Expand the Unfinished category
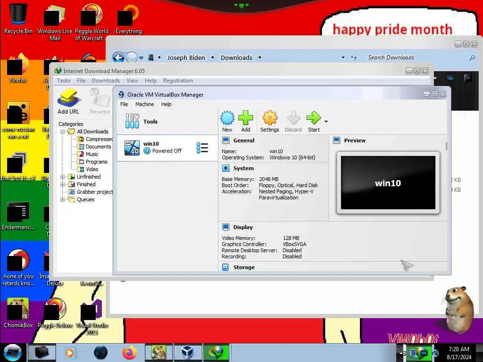483x362 pixels. [63, 177]
